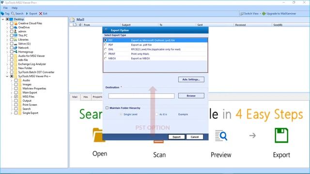Select the PDF export radio button

pos(106,45)
